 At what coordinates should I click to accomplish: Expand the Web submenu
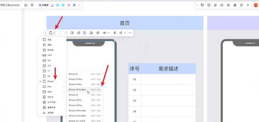(52, 92)
